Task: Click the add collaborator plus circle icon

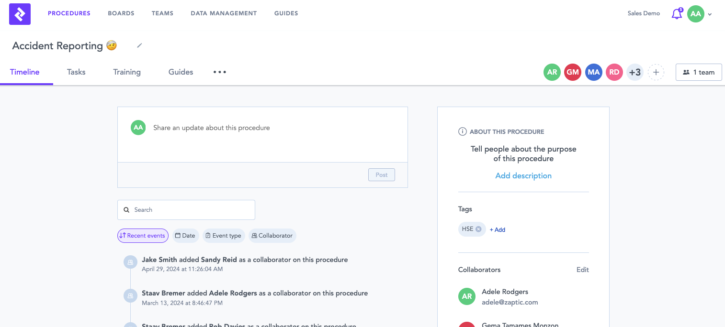Action: pyautogui.click(x=656, y=72)
